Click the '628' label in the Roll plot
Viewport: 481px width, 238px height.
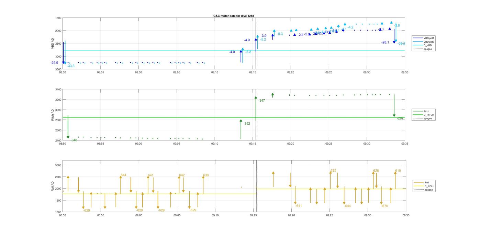pyautogui.click(x=376, y=171)
